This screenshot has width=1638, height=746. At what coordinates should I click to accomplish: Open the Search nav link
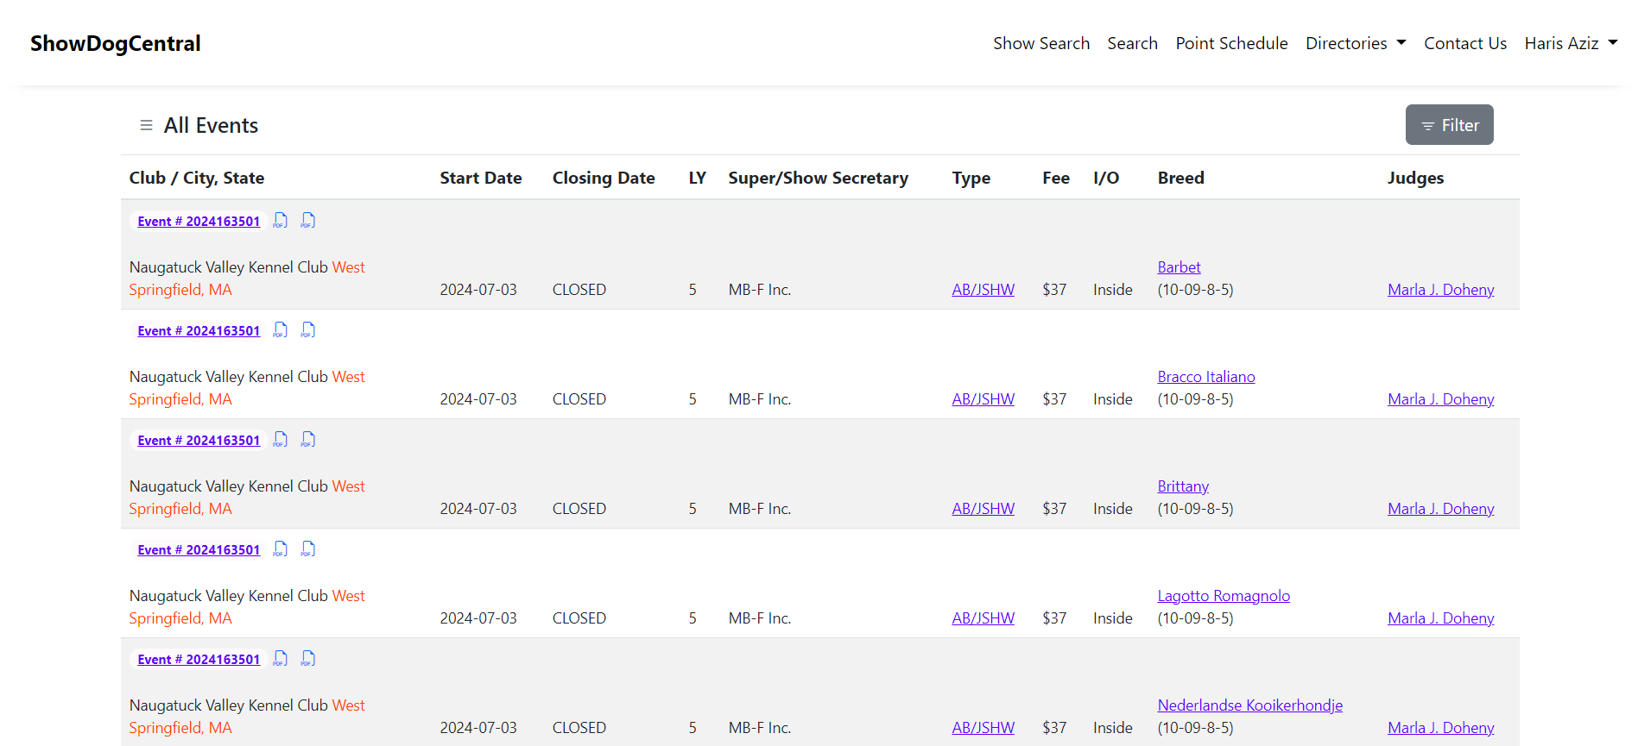pyautogui.click(x=1132, y=43)
